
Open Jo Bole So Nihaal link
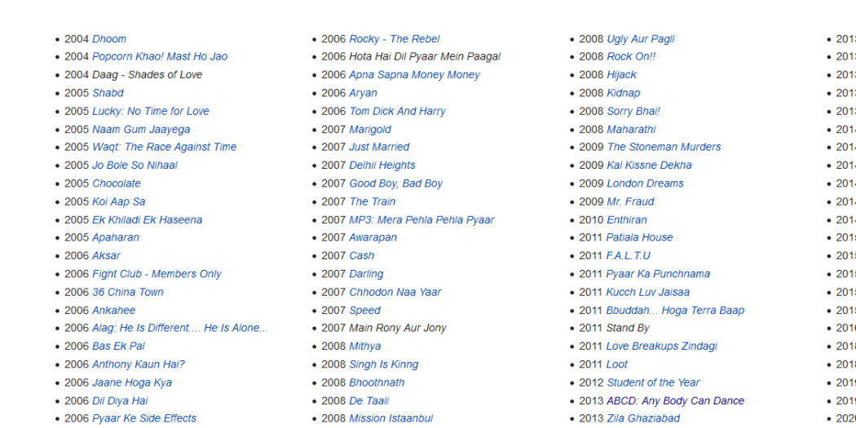[135, 165]
